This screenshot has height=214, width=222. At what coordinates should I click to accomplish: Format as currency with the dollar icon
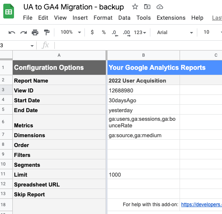(92, 32)
